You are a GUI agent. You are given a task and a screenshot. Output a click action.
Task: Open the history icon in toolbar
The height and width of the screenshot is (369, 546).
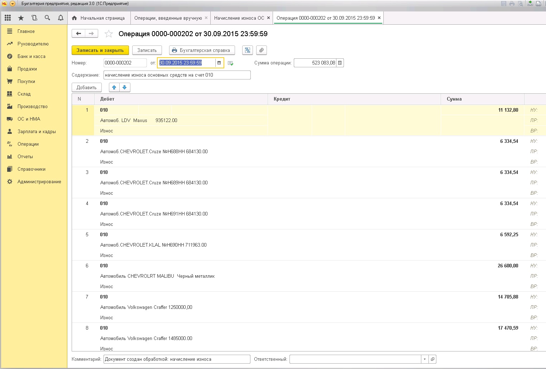(34, 18)
